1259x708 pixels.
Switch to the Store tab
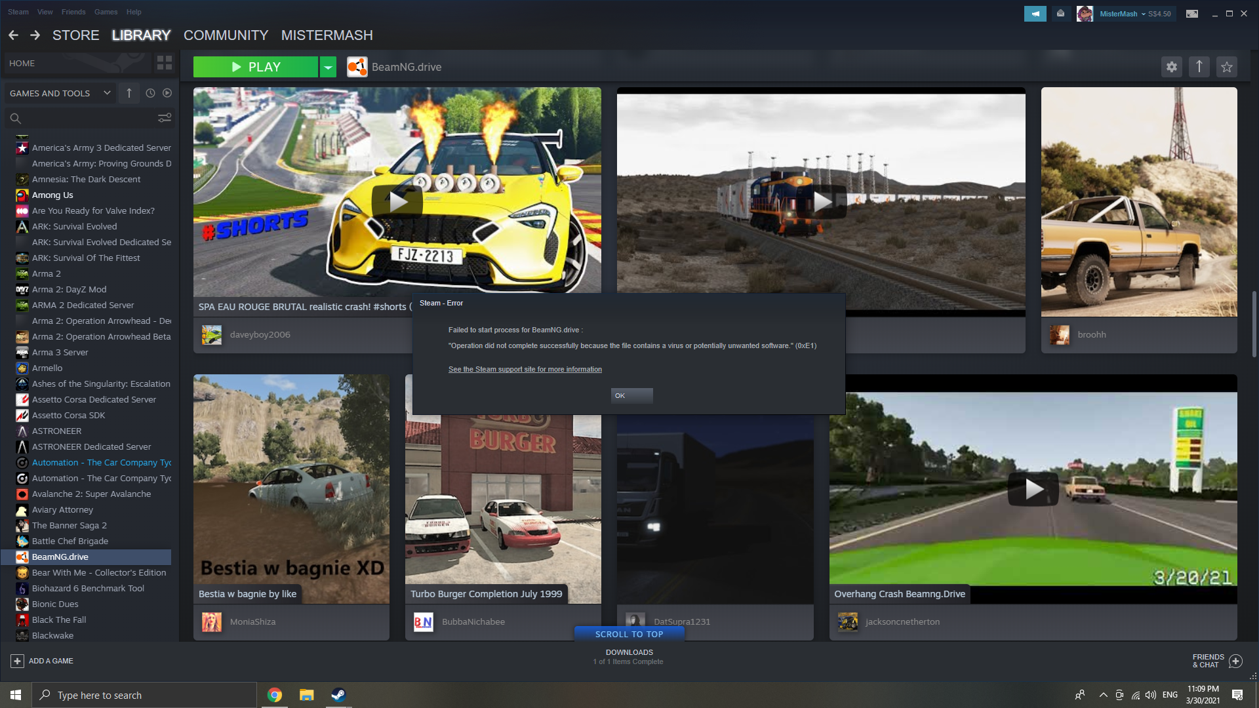(76, 35)
